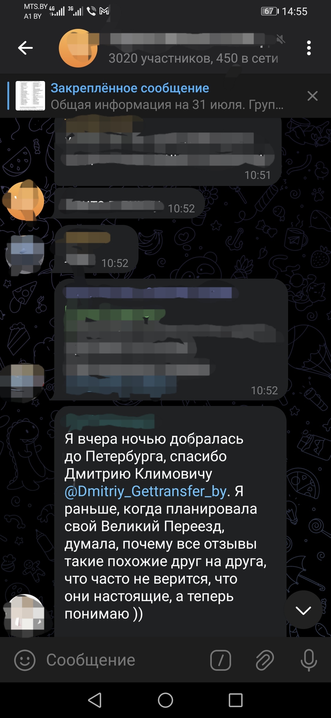Image resolution: width=331 pixels, height=718 pixels.
Task: Tap the microphone voice message icon
Action: [309, 660]
